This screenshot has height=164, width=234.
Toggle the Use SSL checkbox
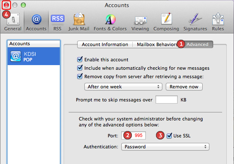point(169,136)
